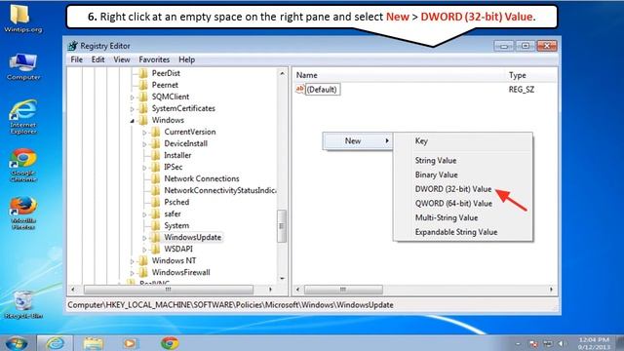624x351 pixels.
Task: Click the Registry Editor title bar icon
Action: [72, 46]
